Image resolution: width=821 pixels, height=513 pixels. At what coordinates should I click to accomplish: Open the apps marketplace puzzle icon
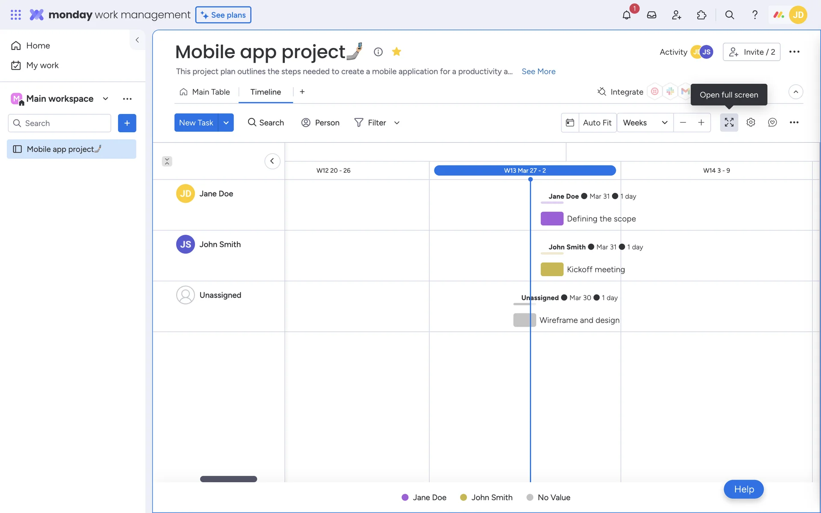(x=701, y=15)
